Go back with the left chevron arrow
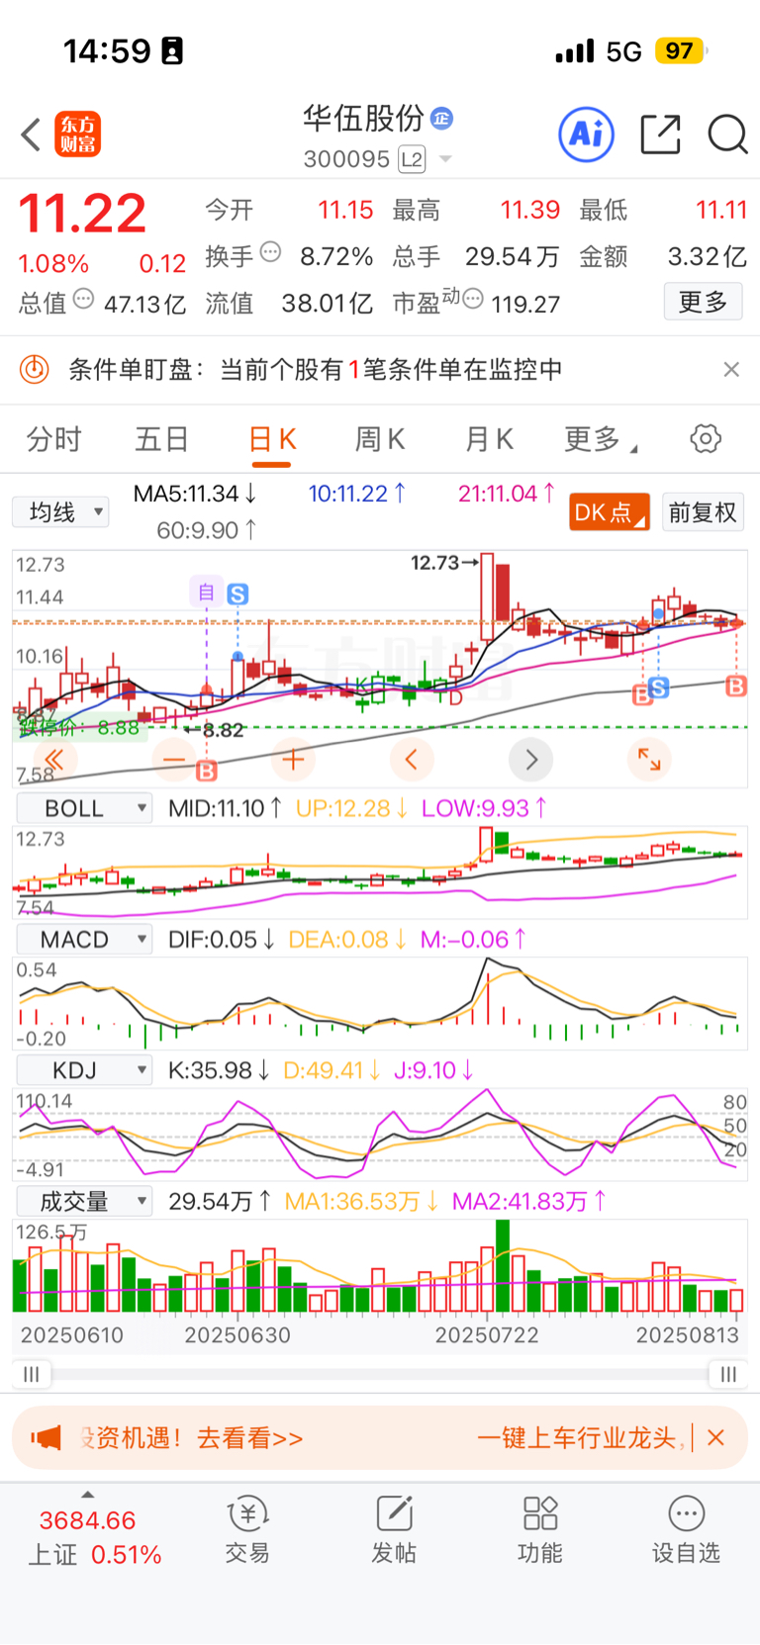760x1645 pixels. (31, 135)
